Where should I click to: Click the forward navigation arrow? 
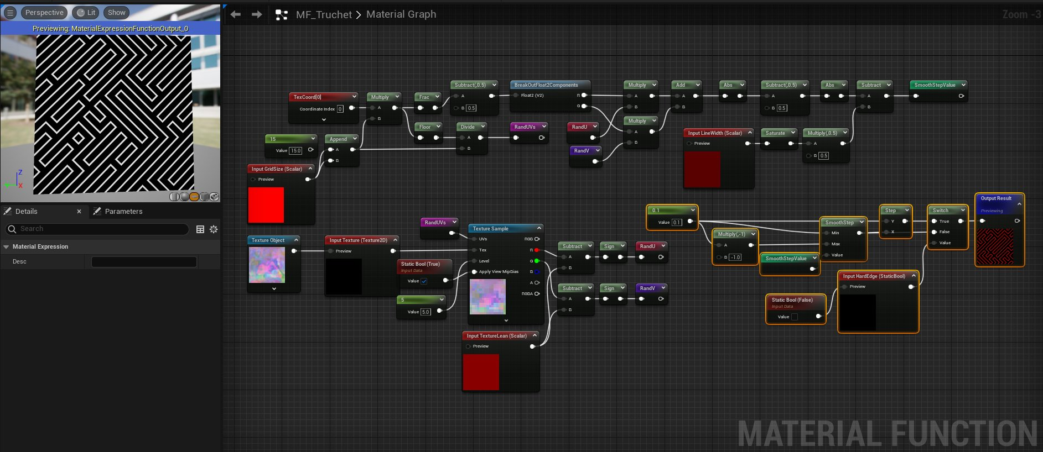click(257, 14)
